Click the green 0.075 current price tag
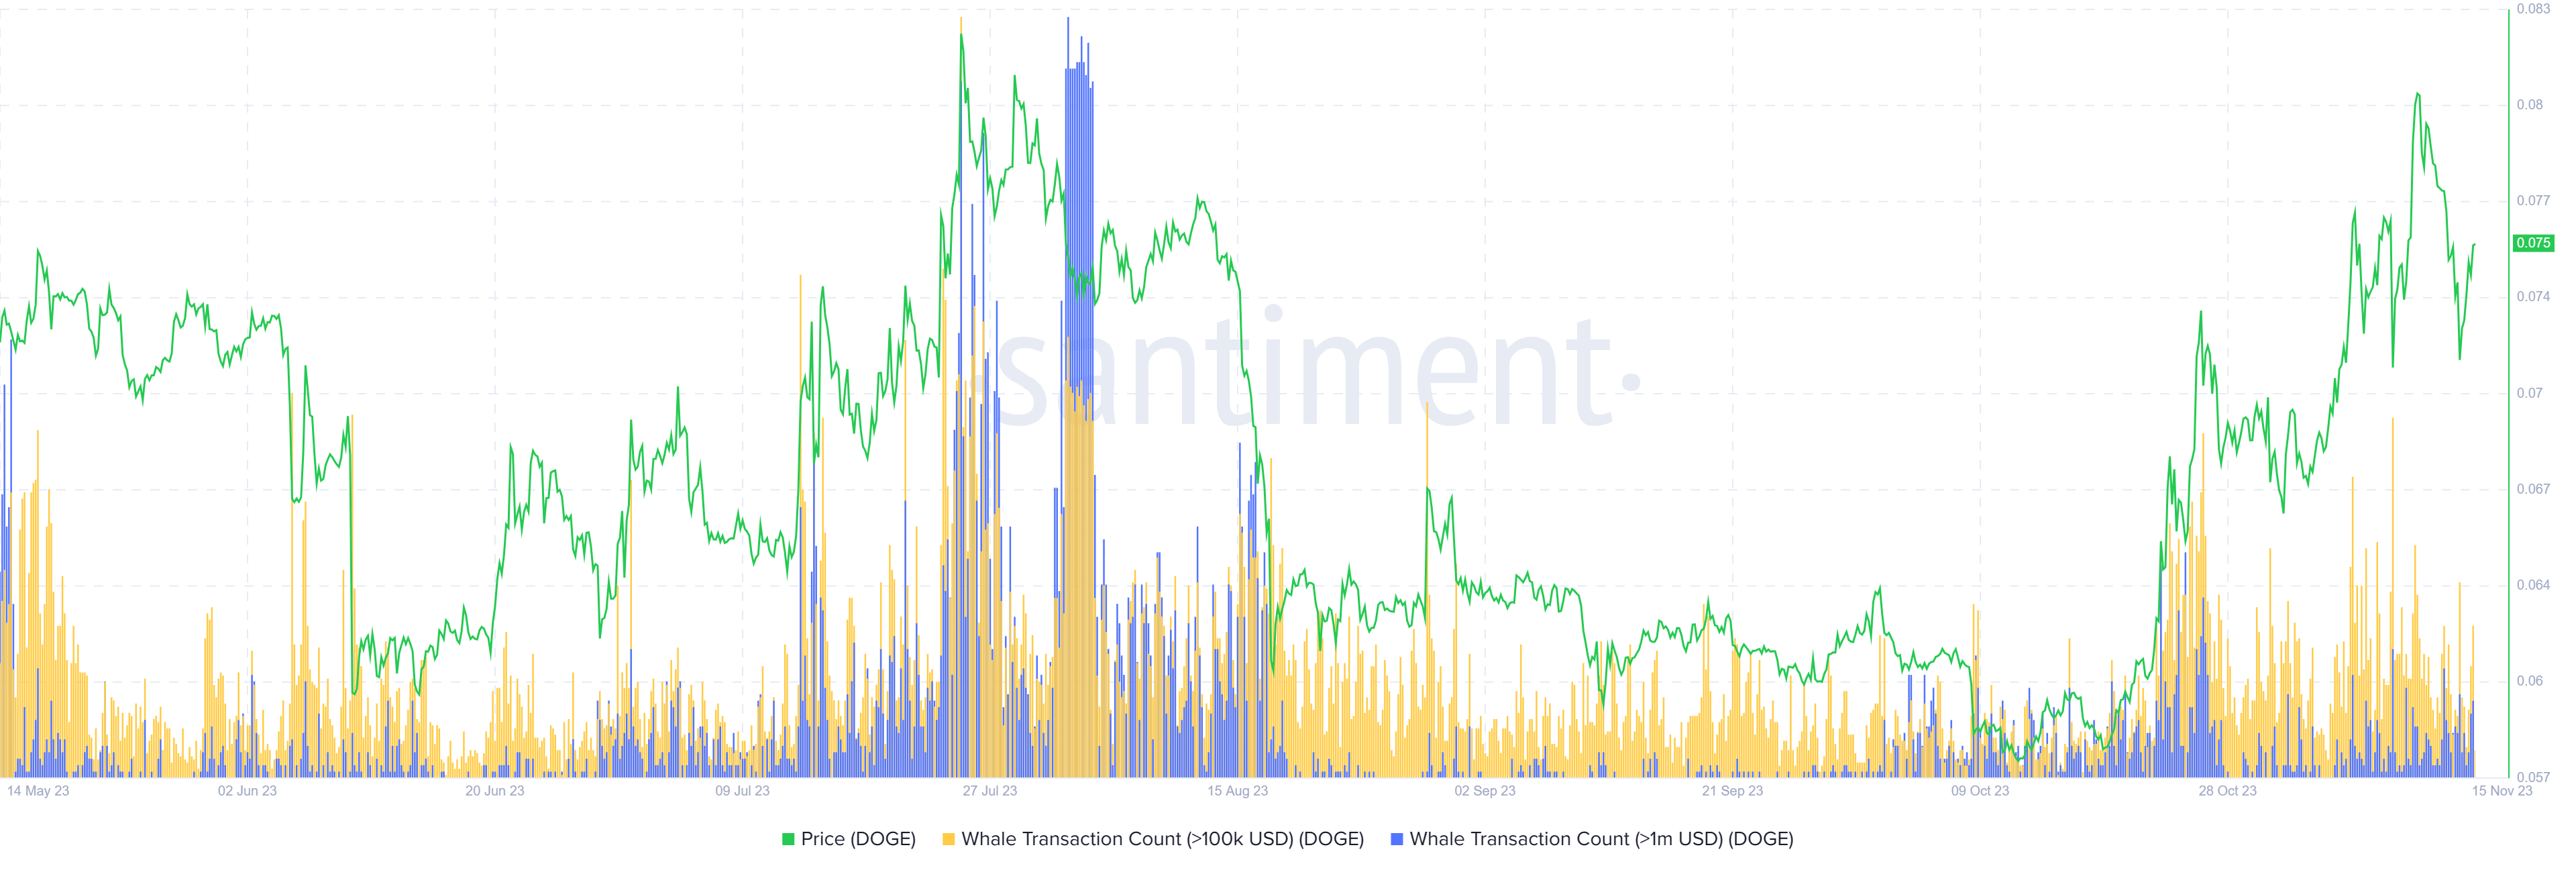Image resolution: width=2576 pixels, height=872 pixels. [2533, 243]
